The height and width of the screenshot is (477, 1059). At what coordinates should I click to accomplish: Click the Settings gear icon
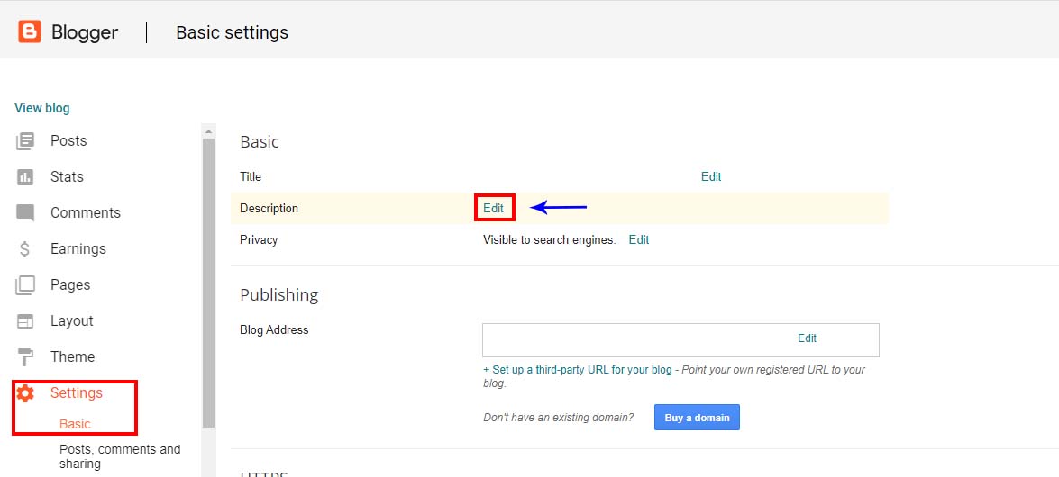tap(25, 392)
